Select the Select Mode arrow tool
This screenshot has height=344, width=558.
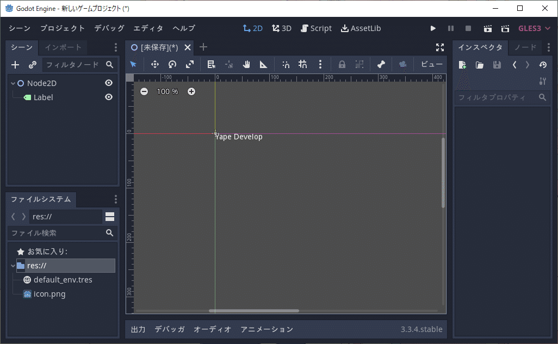pos(133,64)
